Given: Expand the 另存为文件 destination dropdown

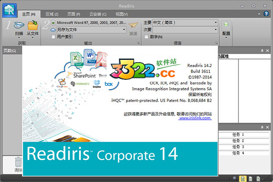Looking at the screenshot, I should click(x=124, y=30).
